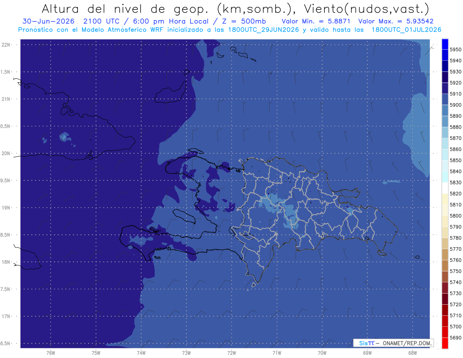Click color bar swatch between 5910 and 5900
Image resolution: width=463 pixels, height=358 pixels.
click(x=444, y=99)
